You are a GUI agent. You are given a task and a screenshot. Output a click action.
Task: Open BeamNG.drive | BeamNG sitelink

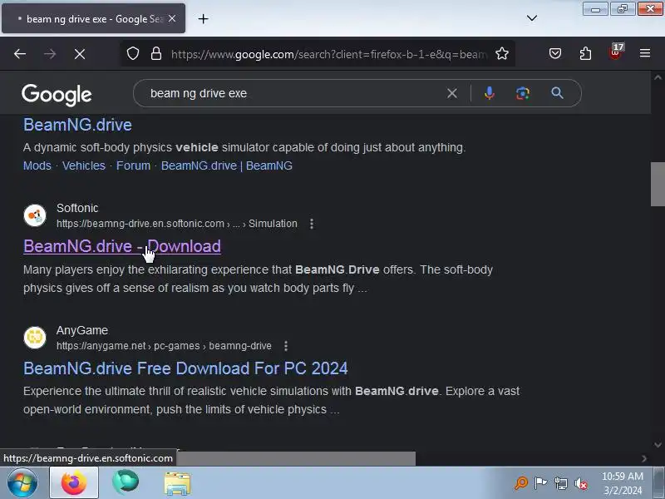coord(226,166)
